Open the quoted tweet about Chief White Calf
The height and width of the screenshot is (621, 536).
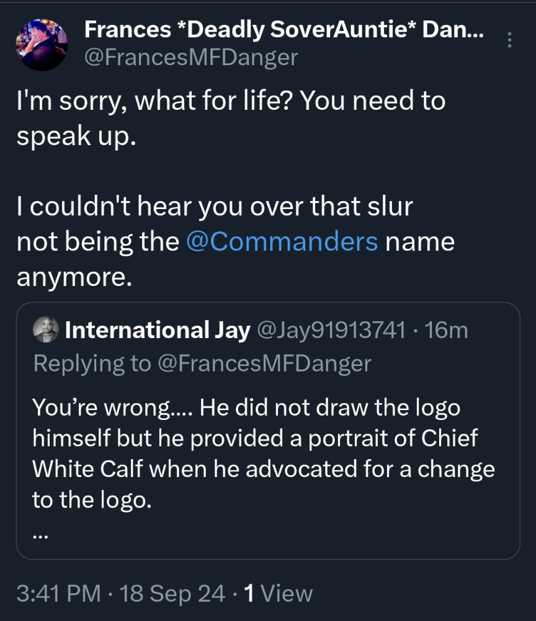point(268,431)
